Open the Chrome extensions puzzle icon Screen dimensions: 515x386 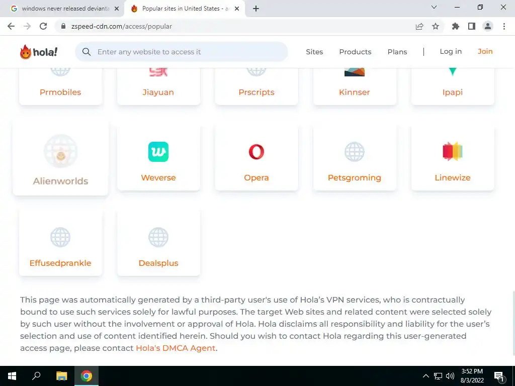456,26
